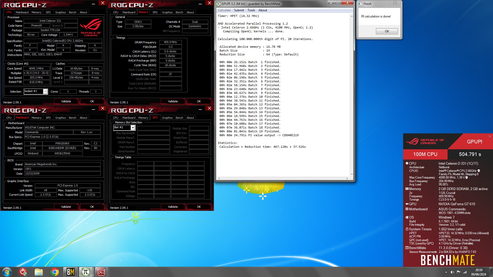Click Validate in the Memory window
The width and height of the screenshot is (493, 277).
173,101
